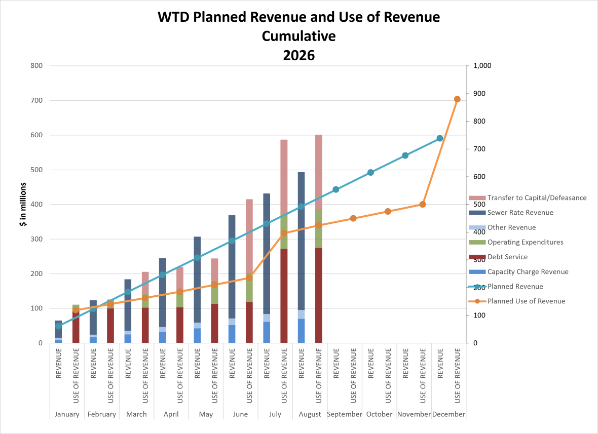Click the December Planned Use of Revenue marker
The width and height of the screenshot is (598, 434).
(457, 99)
